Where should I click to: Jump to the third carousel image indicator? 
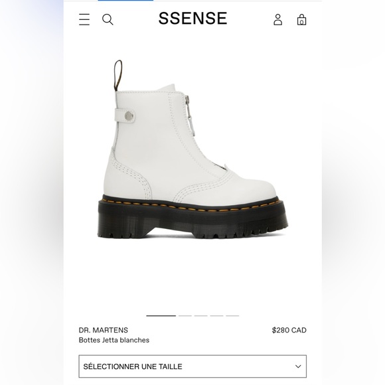point(201,315)
